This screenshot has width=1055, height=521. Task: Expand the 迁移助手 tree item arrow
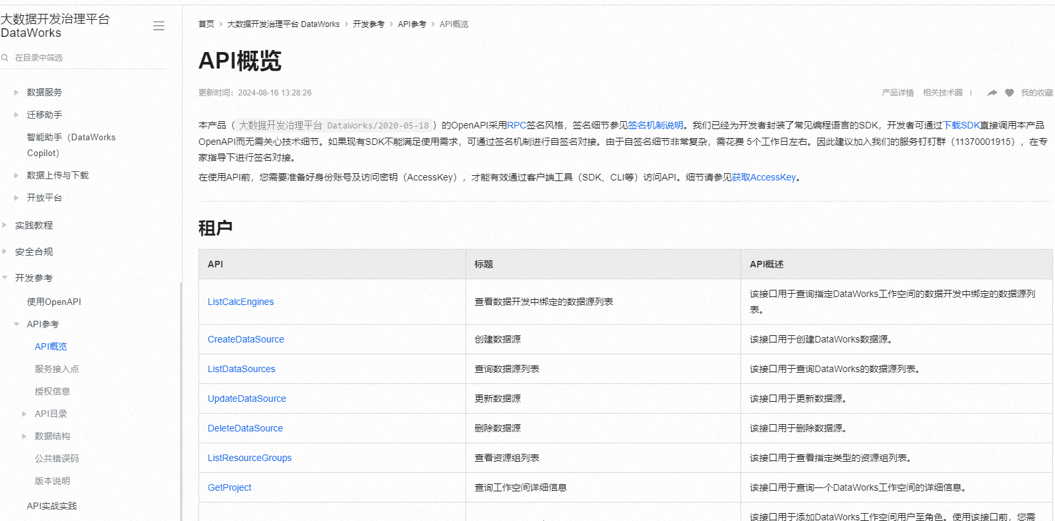pos(16,115)
